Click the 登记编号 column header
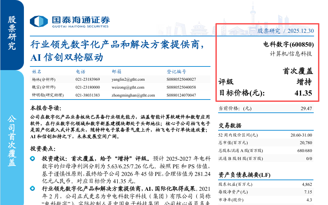The width and height of the screenshot is (328, 205). (176, 72)
